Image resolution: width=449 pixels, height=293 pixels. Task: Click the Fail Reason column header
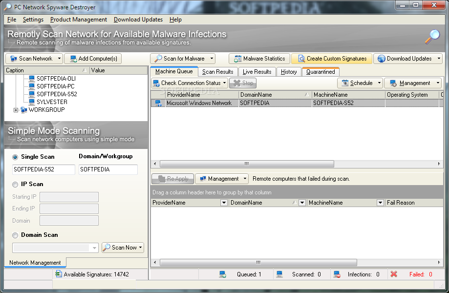[x=414, y=203]
